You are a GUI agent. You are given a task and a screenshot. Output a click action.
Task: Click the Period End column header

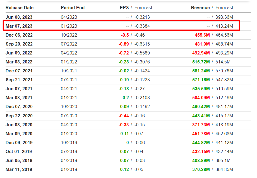pos(73,8)
